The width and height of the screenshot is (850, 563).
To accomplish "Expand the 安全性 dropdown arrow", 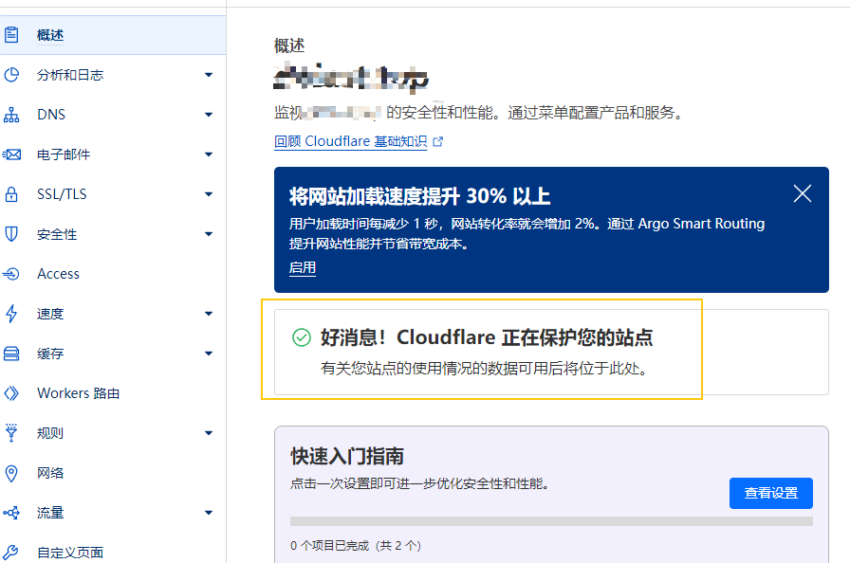I will (x=209, y=234).
